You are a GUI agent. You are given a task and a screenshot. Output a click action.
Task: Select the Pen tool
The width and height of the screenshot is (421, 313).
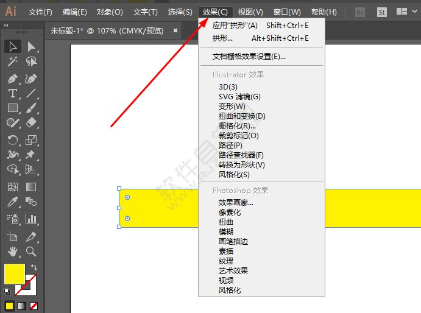click(13, 79)
